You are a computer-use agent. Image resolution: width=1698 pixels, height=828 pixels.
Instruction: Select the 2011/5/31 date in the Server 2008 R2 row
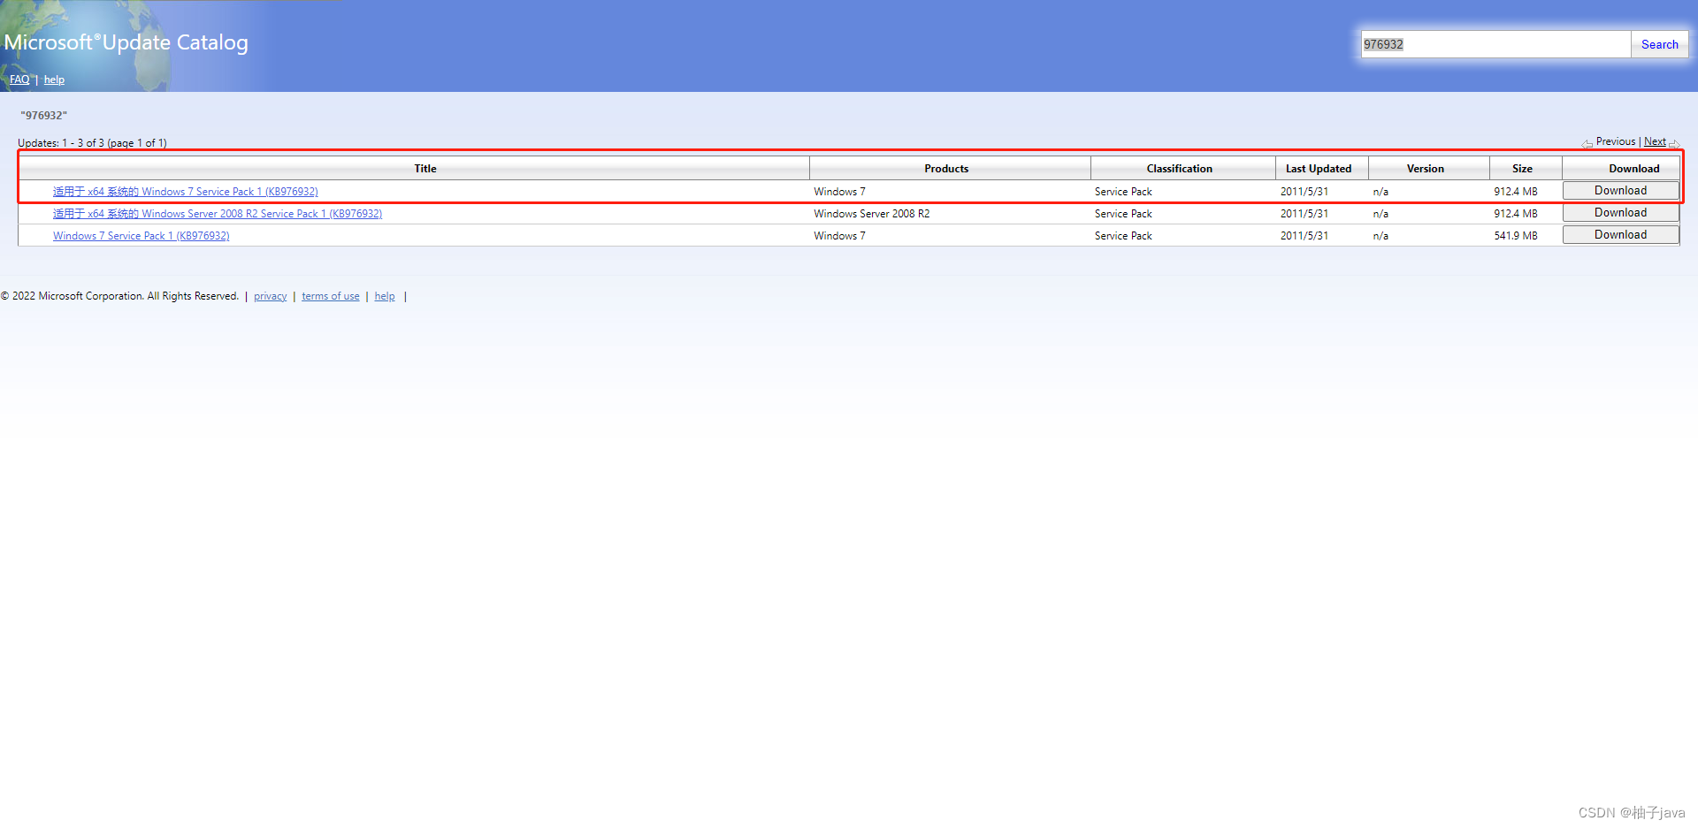click(x=1304, y=214)
